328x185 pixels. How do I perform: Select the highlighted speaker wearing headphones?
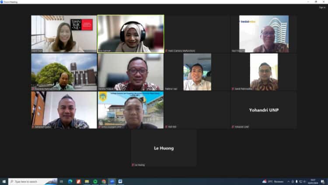point(131,34)
